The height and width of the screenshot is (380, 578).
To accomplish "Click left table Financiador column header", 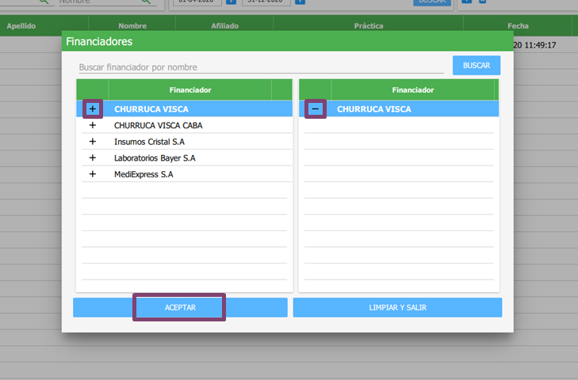I will 190,89.
